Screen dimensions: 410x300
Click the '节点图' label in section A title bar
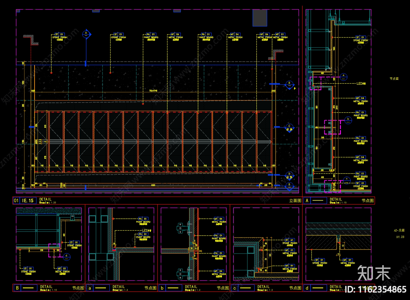(x=368, y=201)
